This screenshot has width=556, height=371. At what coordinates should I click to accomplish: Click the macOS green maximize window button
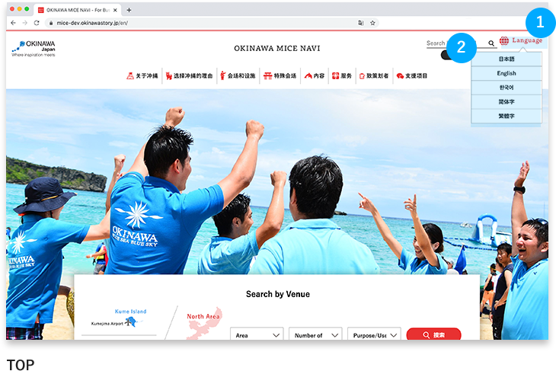pos(27,9)
